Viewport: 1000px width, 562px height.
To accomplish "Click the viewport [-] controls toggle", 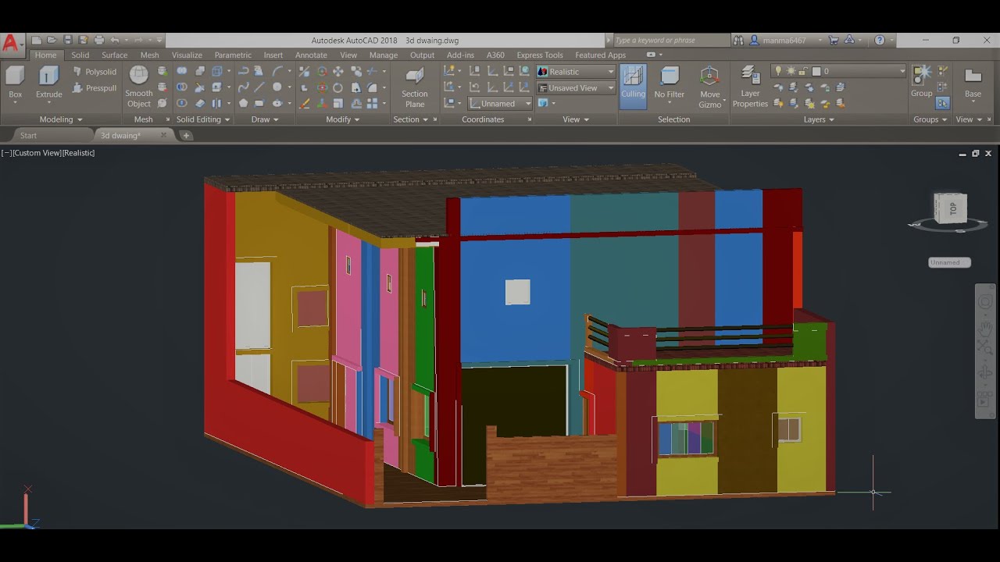I will tap(6, 153).
